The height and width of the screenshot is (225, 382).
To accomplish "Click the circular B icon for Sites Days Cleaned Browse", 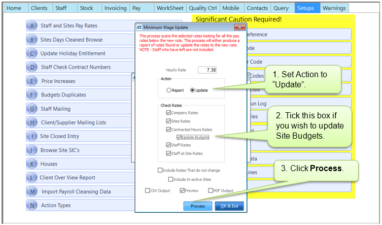I will [x=32, y=40].
